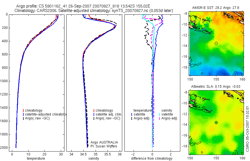Click the SLA map latitude label -14
Screen dimensions: 250x161
pos(185,125)
